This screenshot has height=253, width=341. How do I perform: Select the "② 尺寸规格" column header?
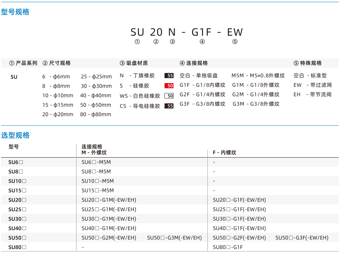57,63
